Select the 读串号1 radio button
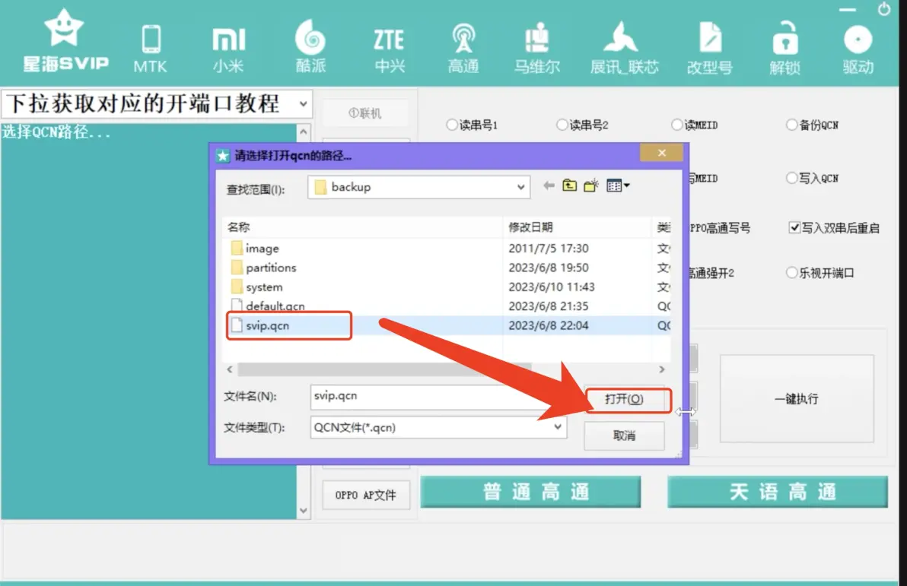 [452, 125]
